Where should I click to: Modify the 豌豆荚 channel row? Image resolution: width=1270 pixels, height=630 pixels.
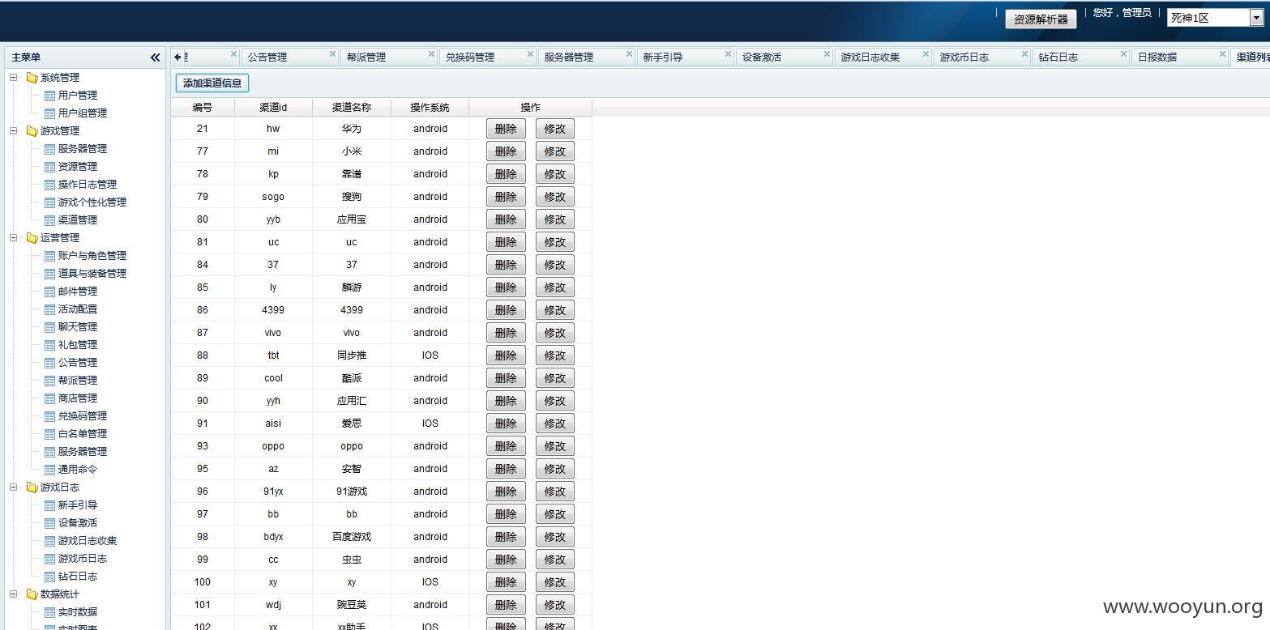pyautogui.click(x=555, y=605)
